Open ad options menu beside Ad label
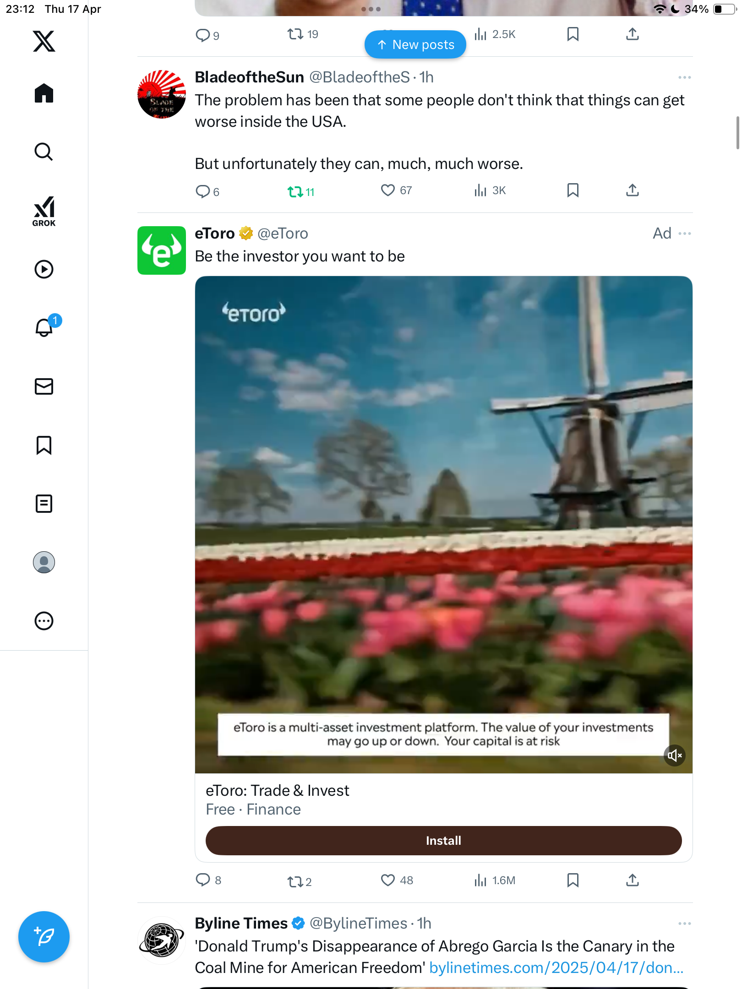 click(x=685, y=234)
